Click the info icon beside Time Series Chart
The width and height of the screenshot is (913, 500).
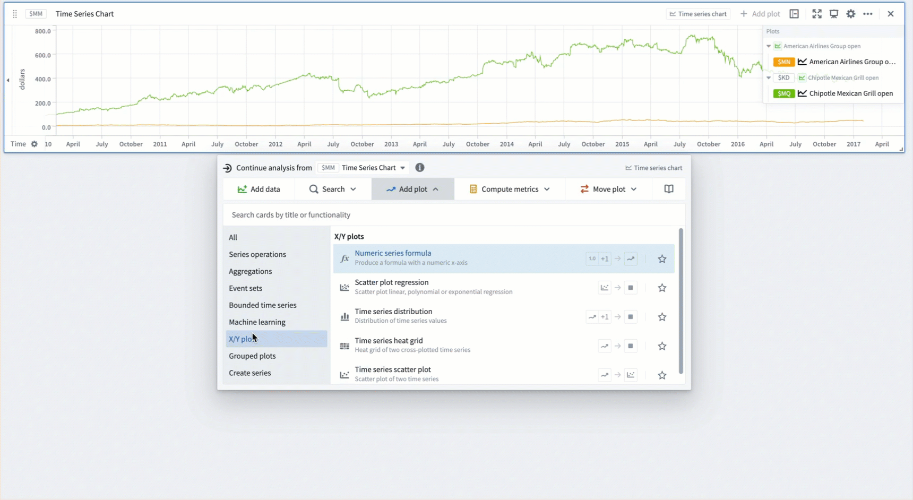(x=420, y=168)
